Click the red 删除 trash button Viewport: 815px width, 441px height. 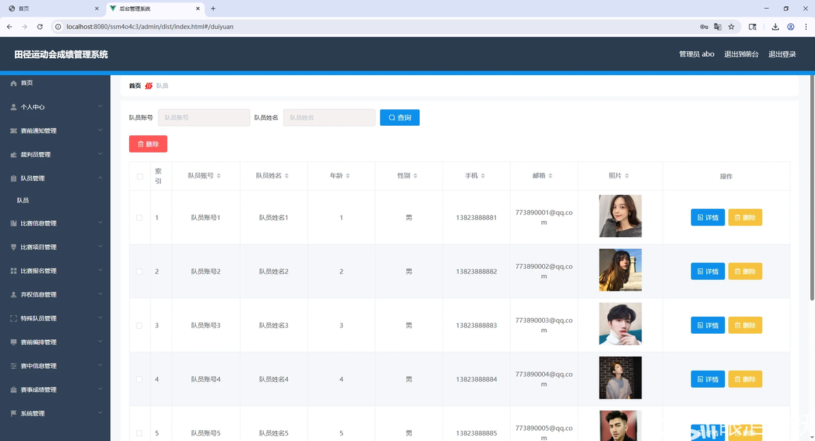tap(148, 144)
